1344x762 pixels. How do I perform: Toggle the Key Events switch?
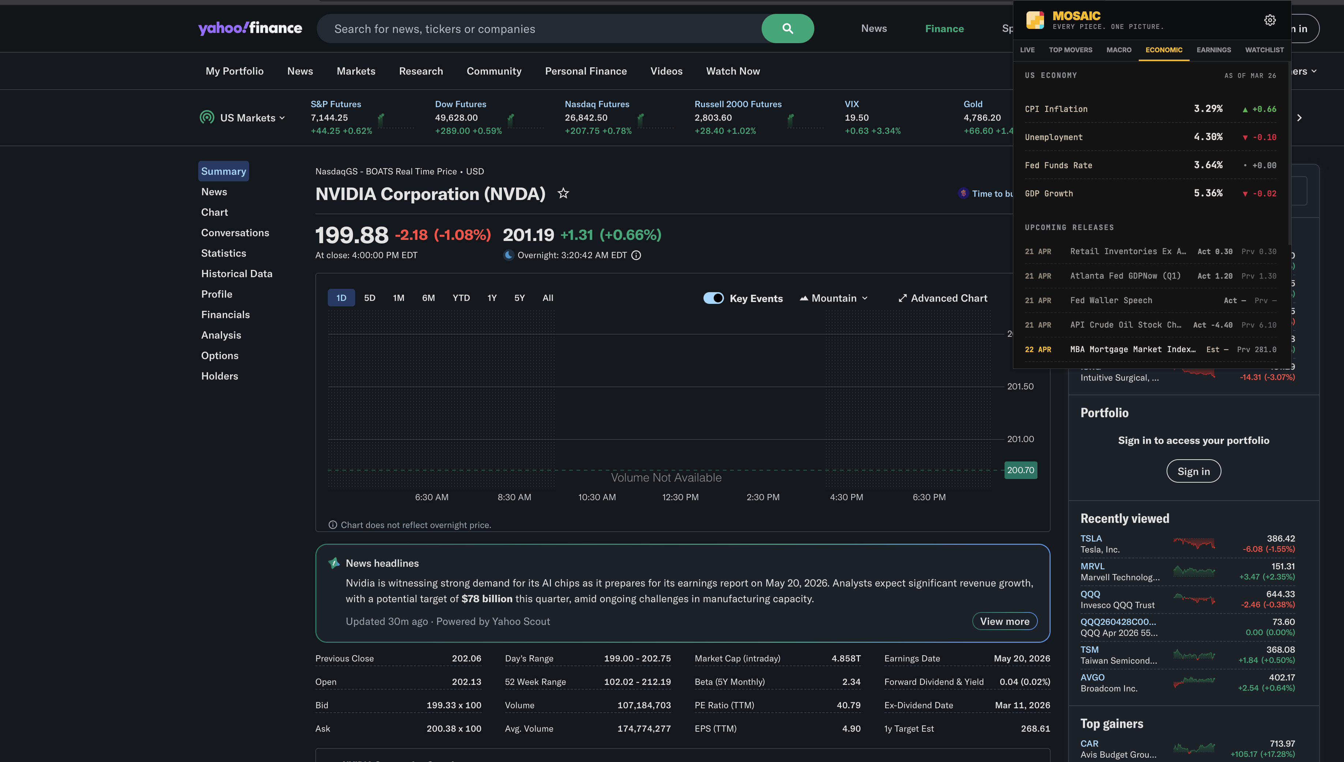713,298
